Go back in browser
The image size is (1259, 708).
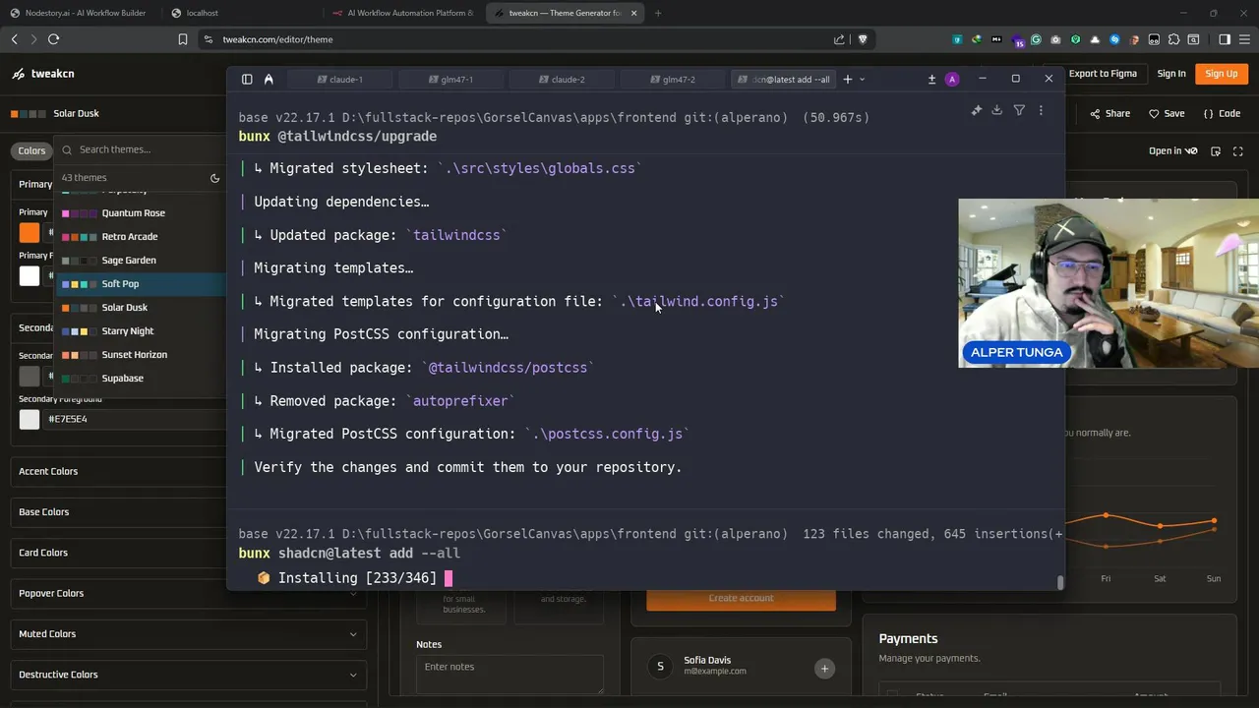click(x=14, y=39)
